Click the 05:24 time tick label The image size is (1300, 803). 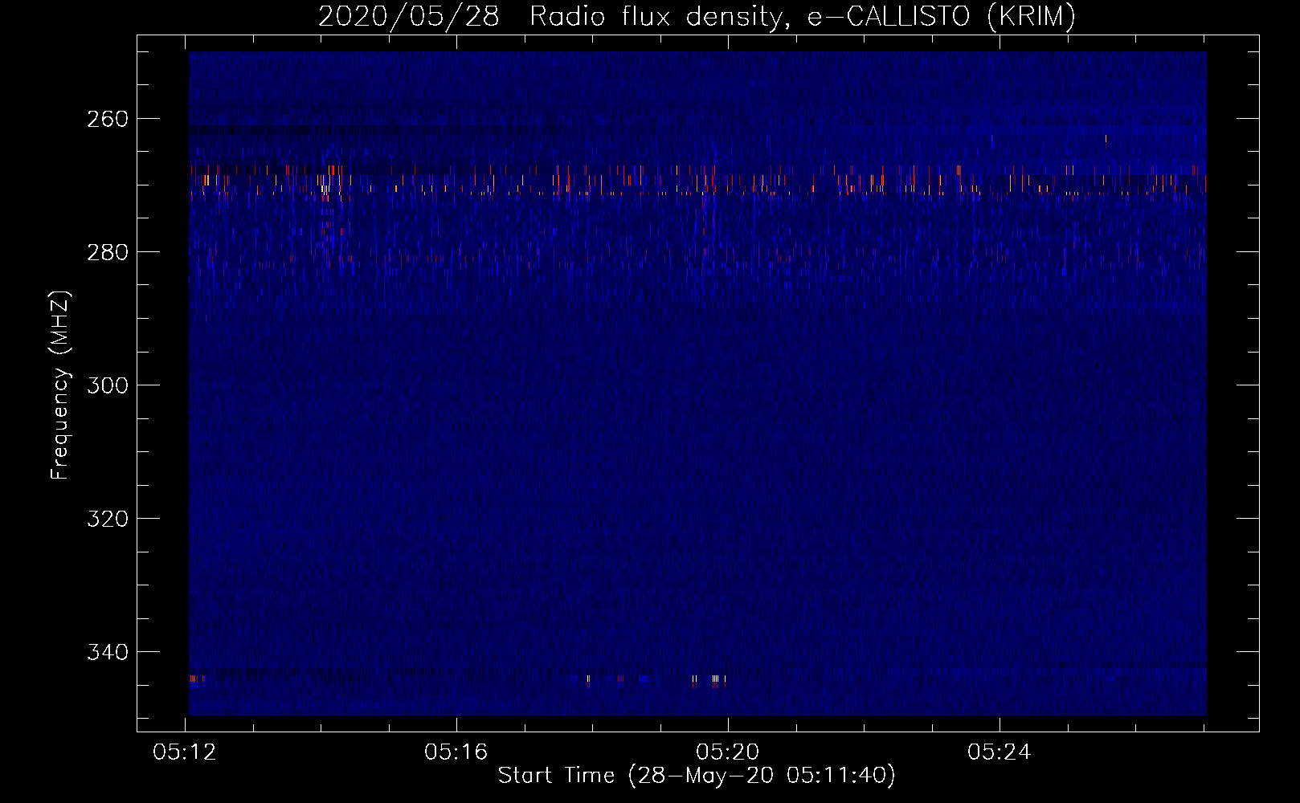(x=1000, y=752)
